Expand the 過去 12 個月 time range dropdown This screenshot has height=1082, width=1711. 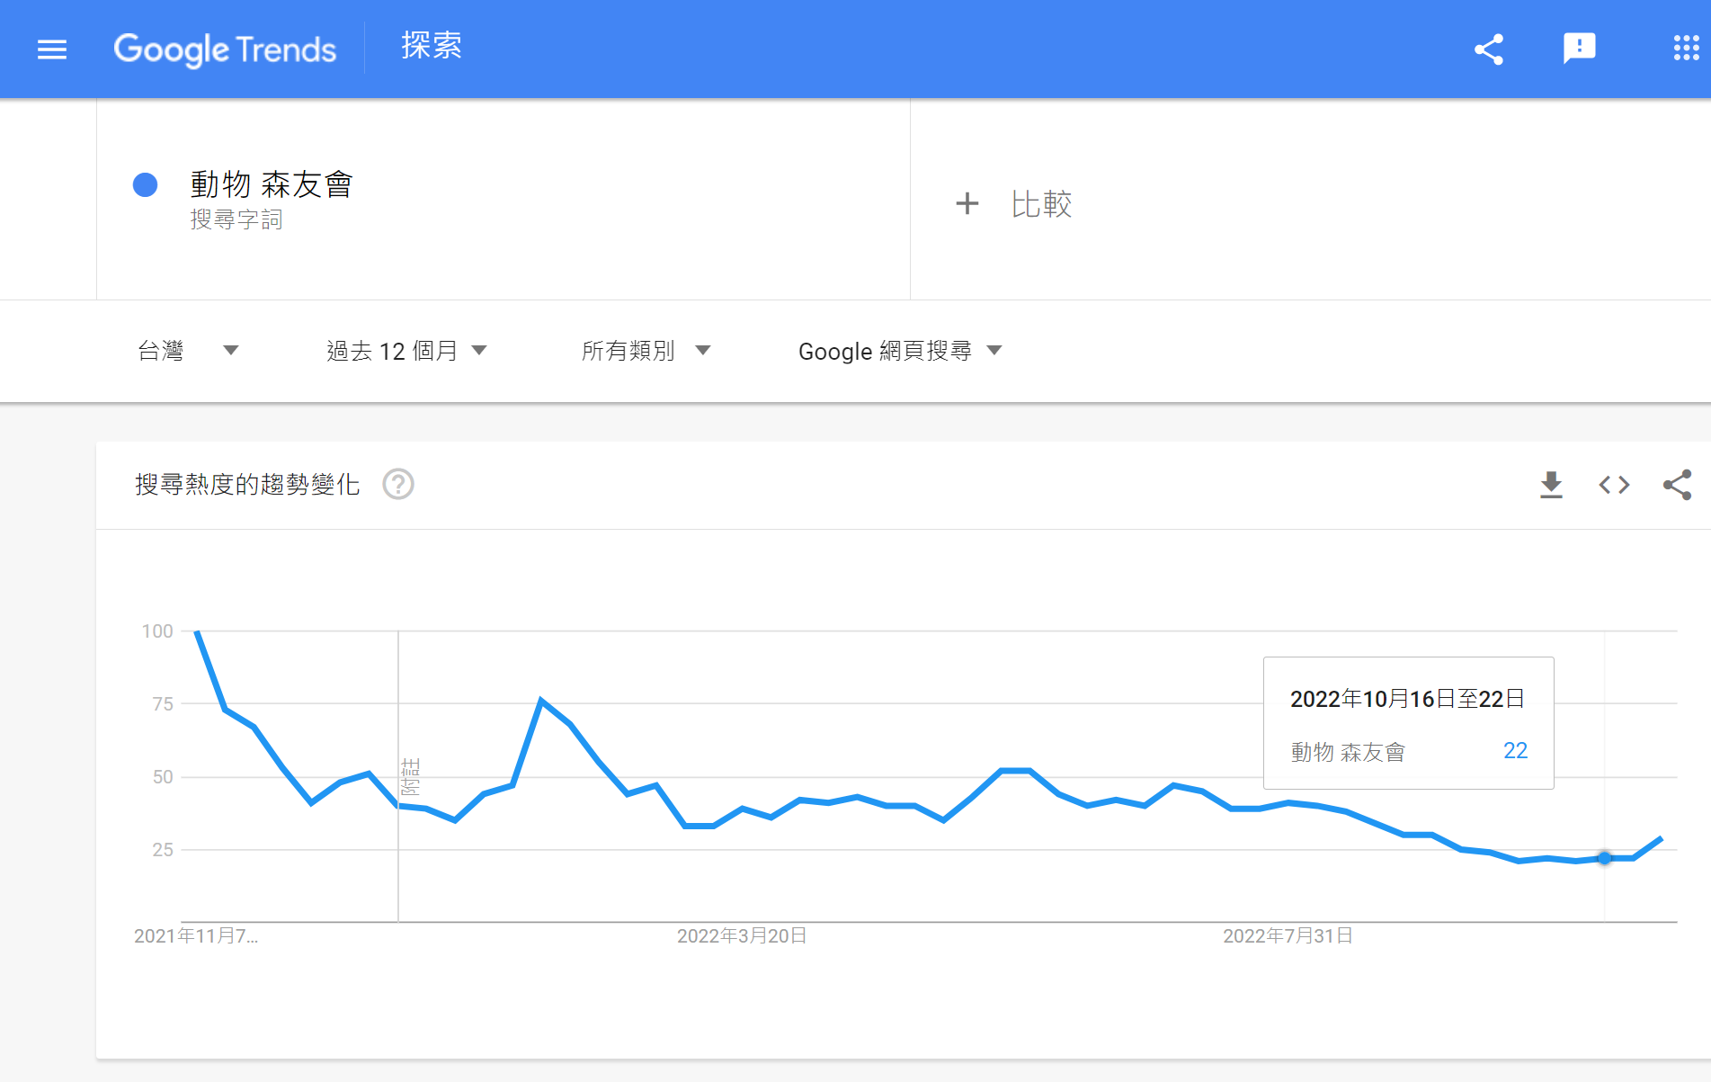(x=406, y=351)
